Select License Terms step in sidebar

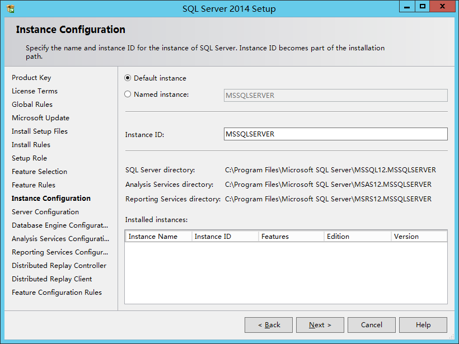tap(35, 91)
